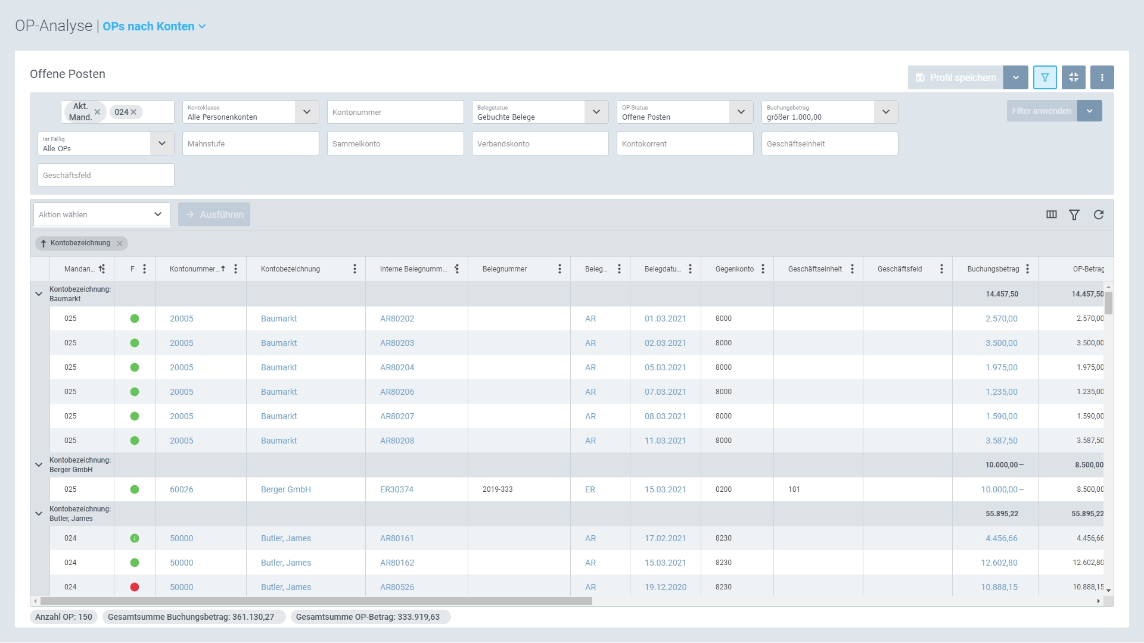Open the OPs nach Konten view menu
Viewport: 1144px width, 643px height.
pyautogui.click(x=154, y=26)
